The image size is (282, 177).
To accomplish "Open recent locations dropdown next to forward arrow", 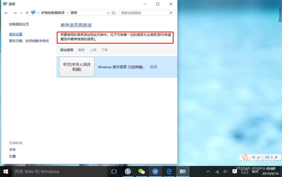I will [21, 13].
